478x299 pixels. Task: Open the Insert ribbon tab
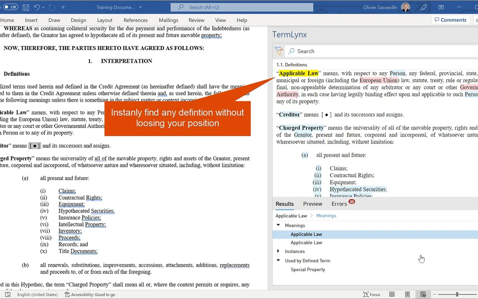coord(31,20)
